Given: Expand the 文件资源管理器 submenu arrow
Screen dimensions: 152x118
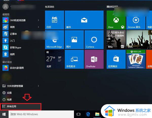Looking at the screenshot, I should pyautogui.click(x=39, y=86).
